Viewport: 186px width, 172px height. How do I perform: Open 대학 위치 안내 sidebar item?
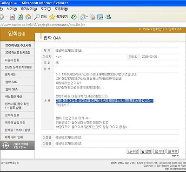pos(14,137)
